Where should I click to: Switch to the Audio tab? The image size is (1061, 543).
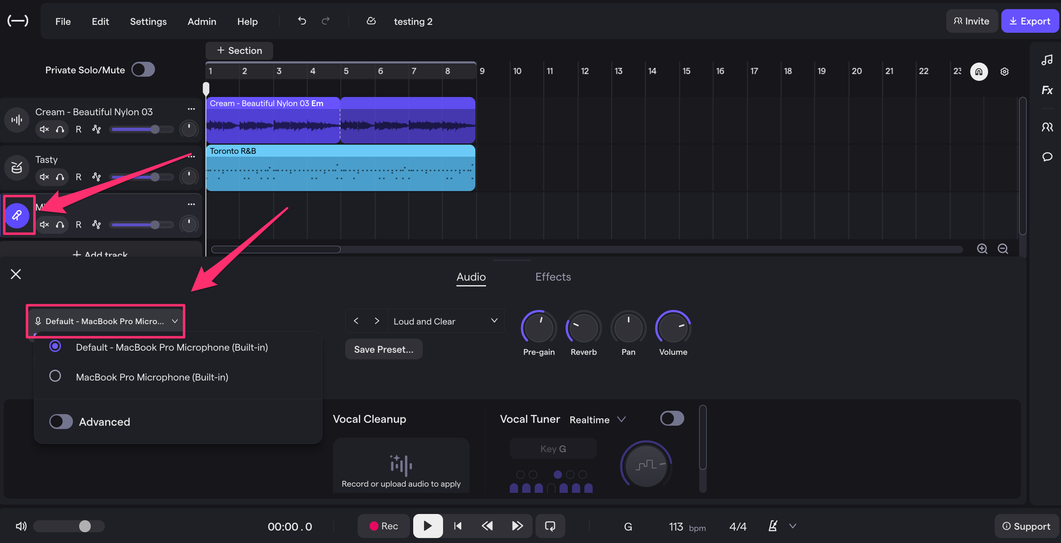(x=471, y=276)
